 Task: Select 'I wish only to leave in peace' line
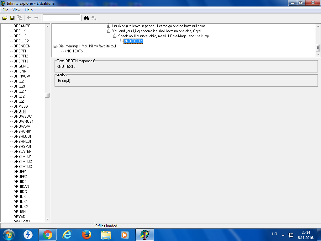(160, 26)
